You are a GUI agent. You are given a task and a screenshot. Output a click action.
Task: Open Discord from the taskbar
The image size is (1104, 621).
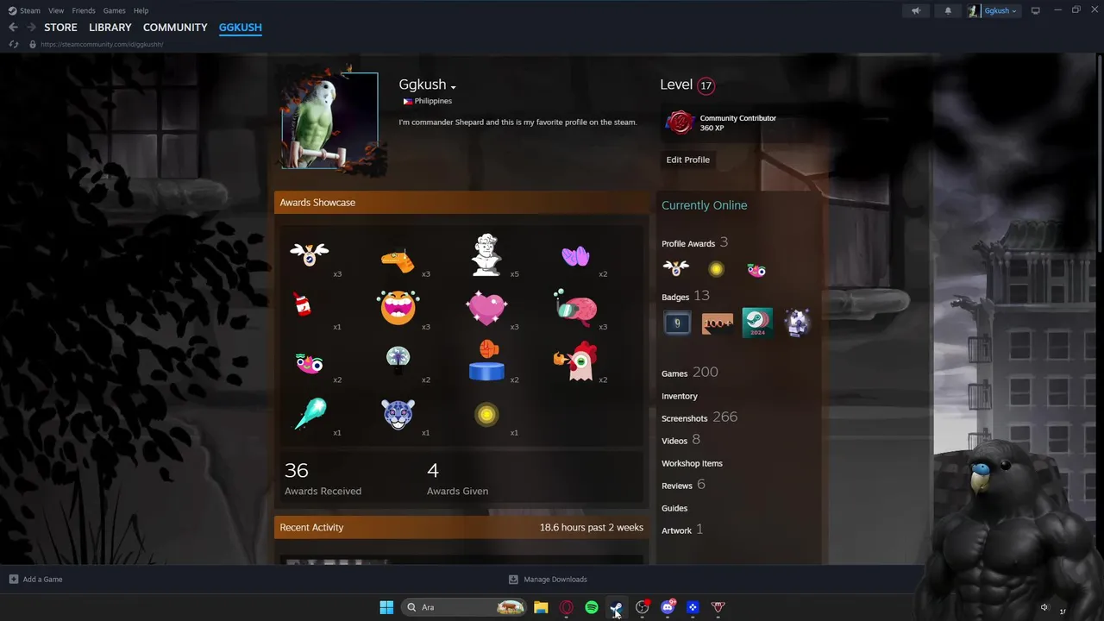click(668, 607)
